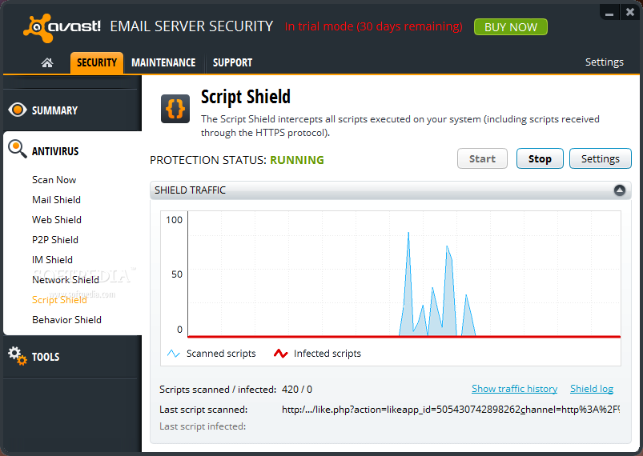Open IM Shield
Image resolution: width=643 pixels, height=456 pixels.
pos(52,260)
